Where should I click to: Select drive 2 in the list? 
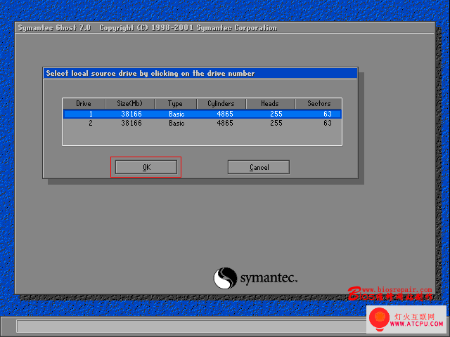[x=202, y=124]
